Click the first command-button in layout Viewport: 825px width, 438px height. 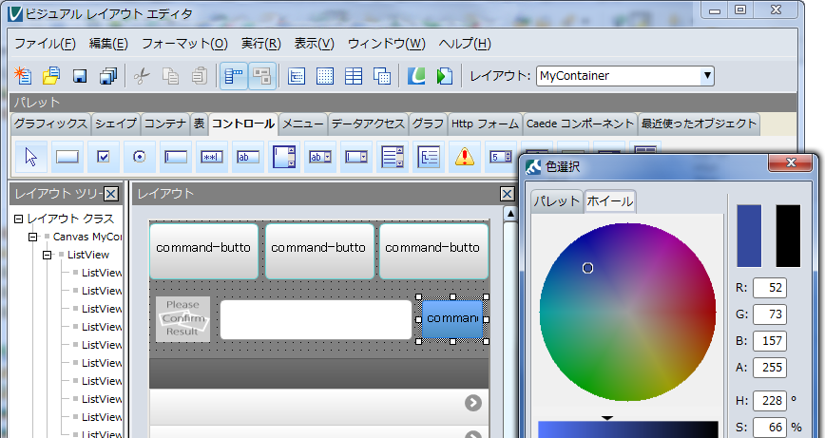203,248
